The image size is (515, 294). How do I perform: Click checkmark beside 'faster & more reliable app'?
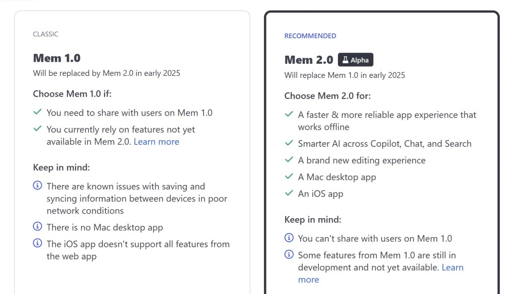click(289, 114)
